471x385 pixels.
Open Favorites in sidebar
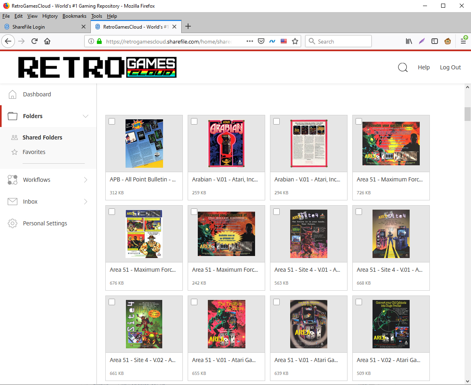pos(34,152)
